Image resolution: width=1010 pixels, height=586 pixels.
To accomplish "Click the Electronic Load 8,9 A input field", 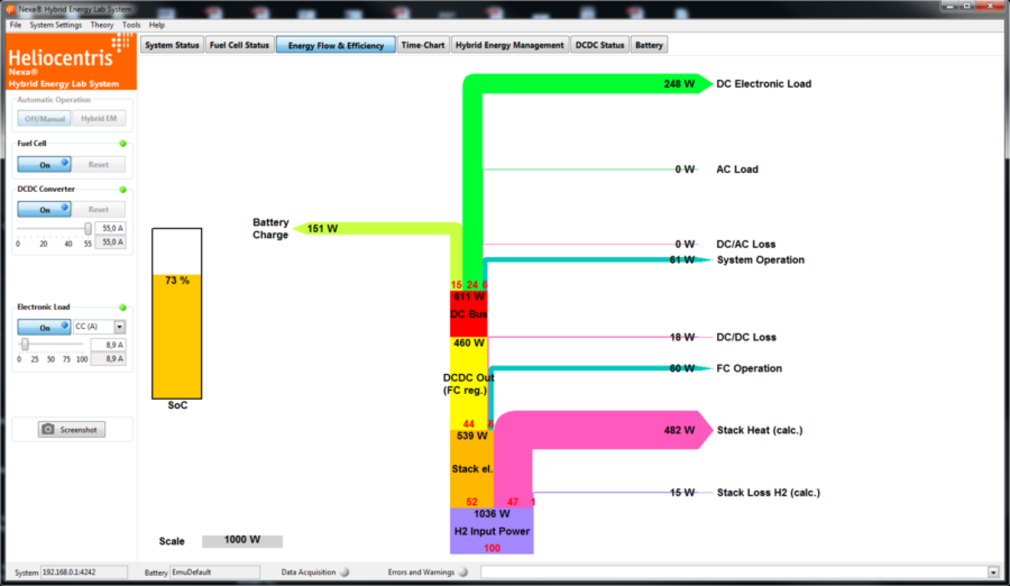I will (x=109, y=345).
